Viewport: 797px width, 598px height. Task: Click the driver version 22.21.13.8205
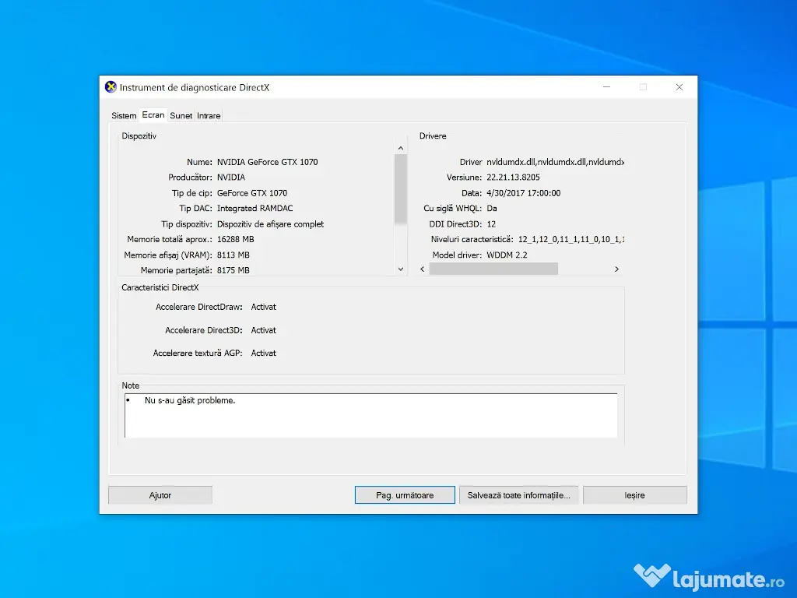click(x=514, y=177)
